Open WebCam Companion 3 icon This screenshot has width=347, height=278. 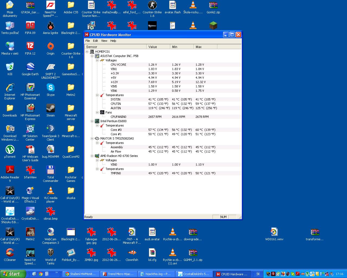pyautogui.click(x=50, y=236)
